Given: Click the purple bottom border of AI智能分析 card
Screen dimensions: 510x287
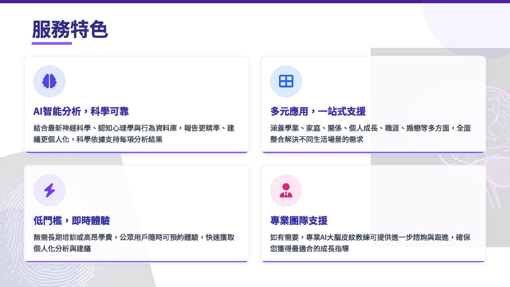Looking at the screenshot, I should point(137,153).
